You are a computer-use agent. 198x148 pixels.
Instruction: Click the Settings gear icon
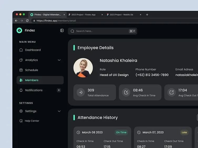coord(21,111)
